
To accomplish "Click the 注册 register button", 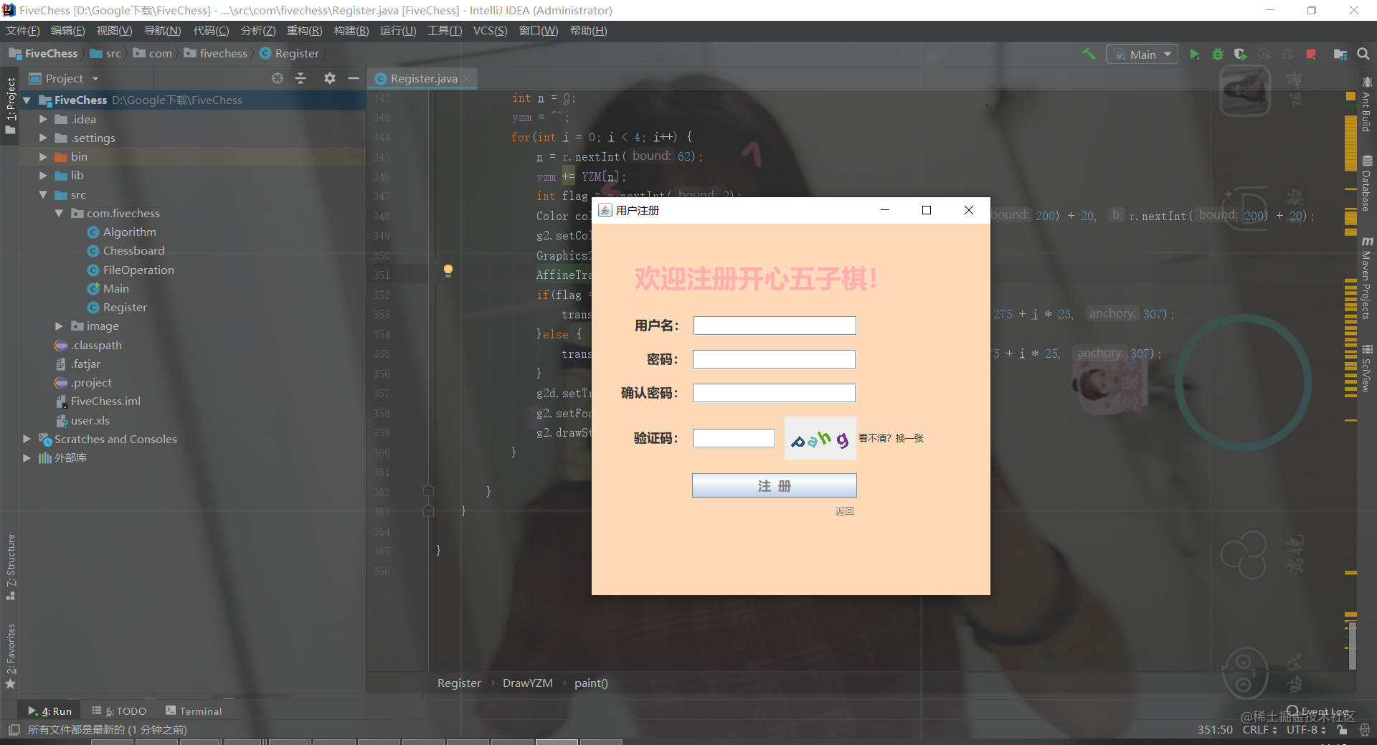I will click(775, 485).
